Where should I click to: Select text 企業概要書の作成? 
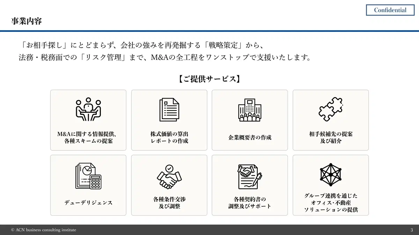[250, 138]
